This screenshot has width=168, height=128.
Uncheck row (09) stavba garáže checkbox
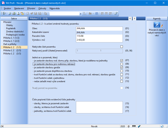point(122,68)
